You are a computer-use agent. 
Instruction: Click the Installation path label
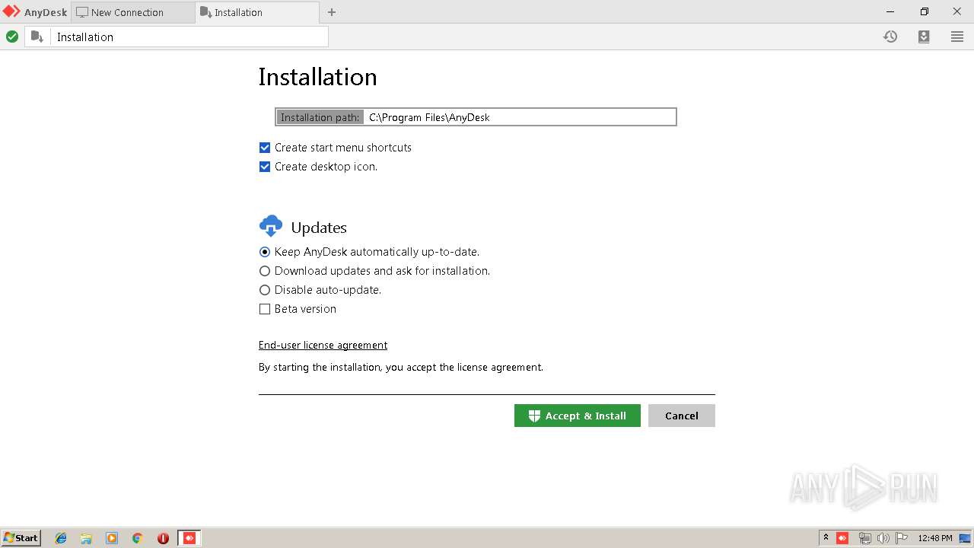pyautogui.click(x=320, y=117)
